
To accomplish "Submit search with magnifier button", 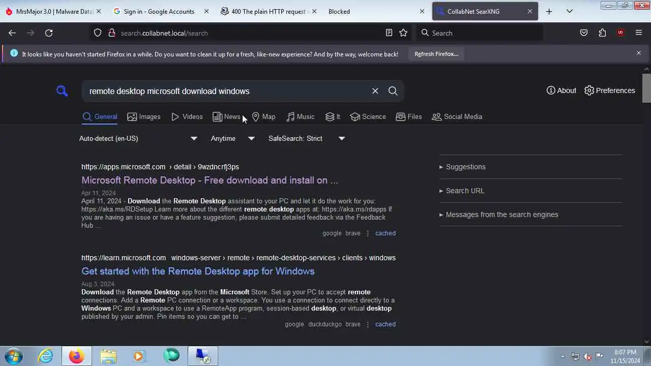I will click(393, 91).
